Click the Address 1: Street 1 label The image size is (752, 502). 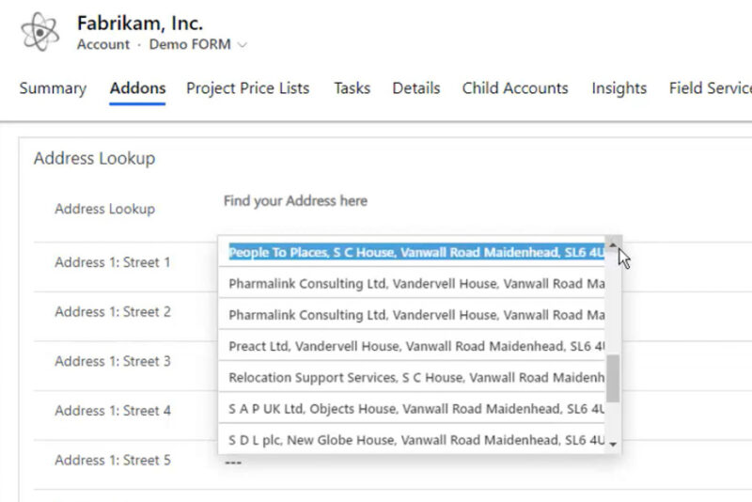point(113,262)
